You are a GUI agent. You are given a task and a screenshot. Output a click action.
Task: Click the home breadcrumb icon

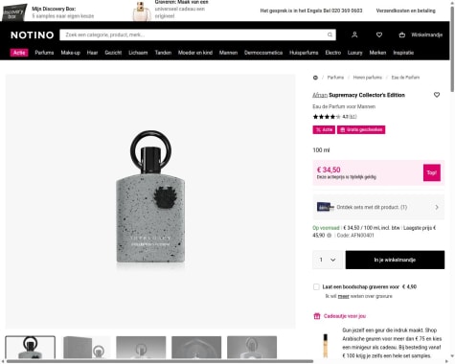[x=315, y=78]
